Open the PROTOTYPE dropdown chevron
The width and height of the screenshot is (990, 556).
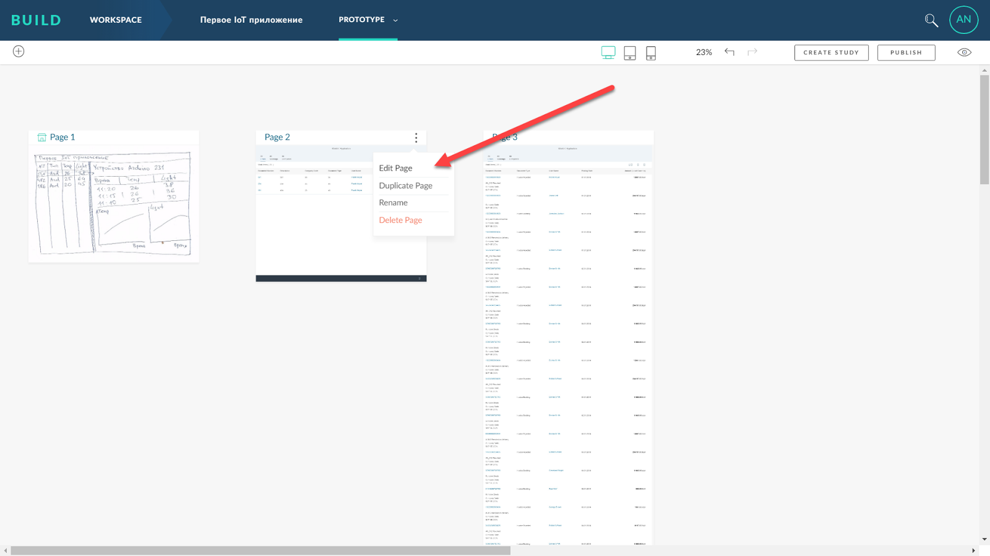pyautogui.click(x=394, y=20)
